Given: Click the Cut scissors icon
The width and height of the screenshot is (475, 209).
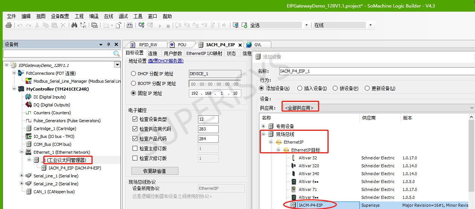Looking at the screenshot, I should 37,25.
